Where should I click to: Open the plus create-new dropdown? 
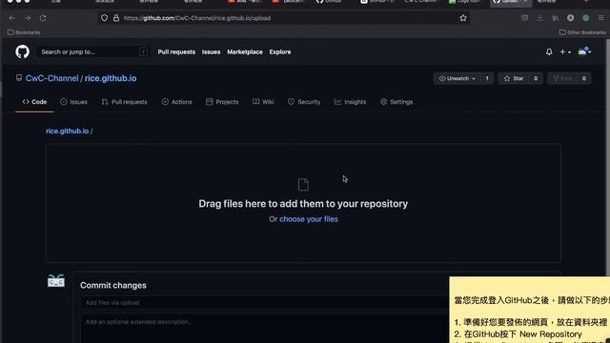[x=565, y=51]
